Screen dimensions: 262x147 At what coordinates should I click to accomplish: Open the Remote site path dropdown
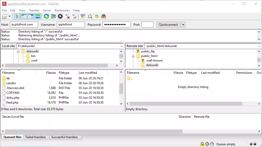(259, 46)
